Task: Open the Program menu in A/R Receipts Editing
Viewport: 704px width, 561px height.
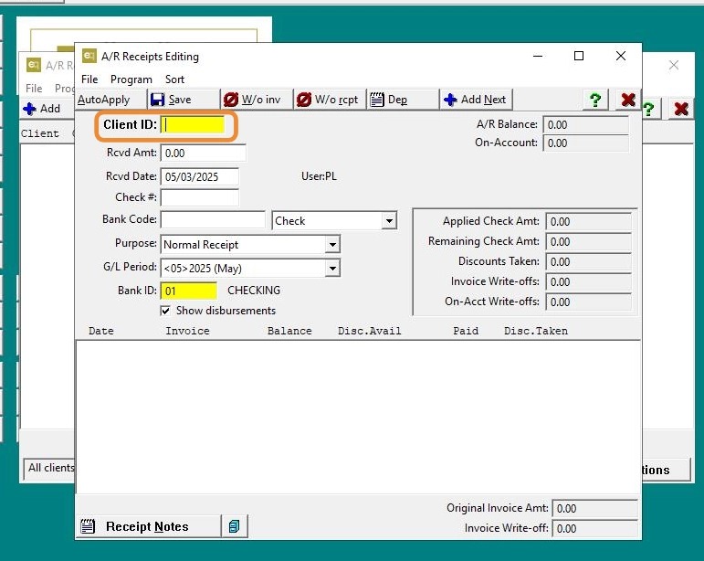Action: 131,79
